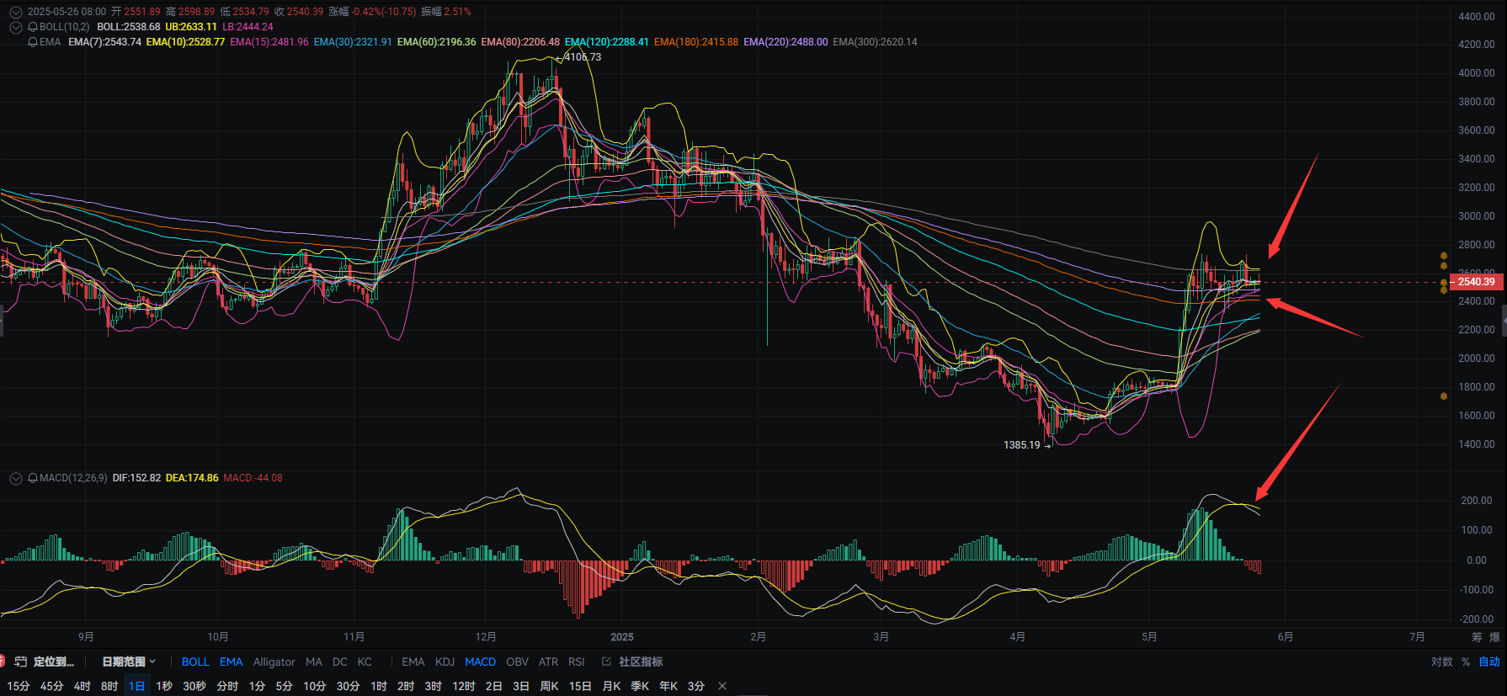Open 社区指标 community indicators icon

pyautogui.click(x=606, y=661)
